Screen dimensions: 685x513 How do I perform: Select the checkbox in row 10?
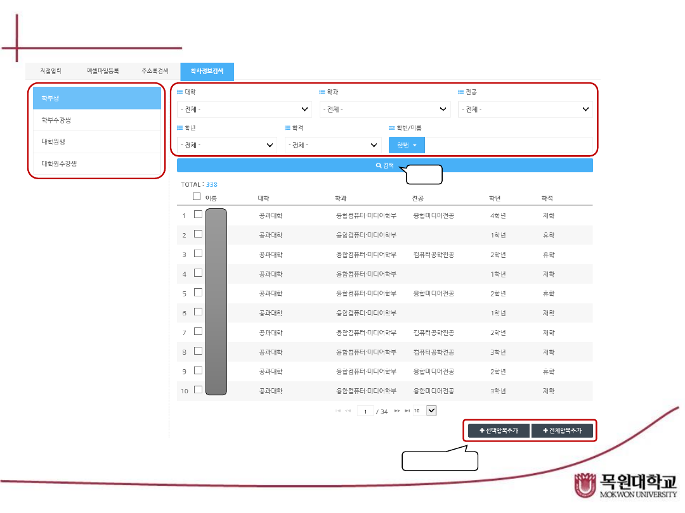[x=198, y=390]
